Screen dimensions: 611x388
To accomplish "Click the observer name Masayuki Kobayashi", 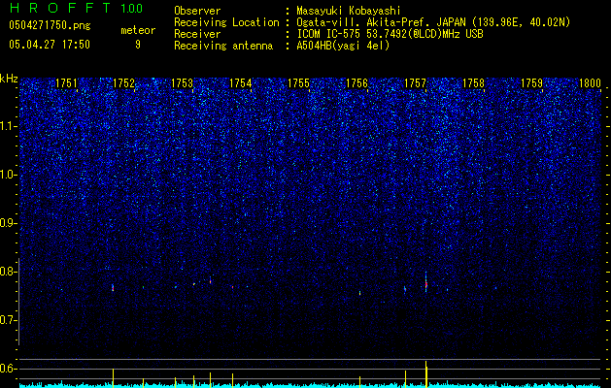I will (349, 12).
